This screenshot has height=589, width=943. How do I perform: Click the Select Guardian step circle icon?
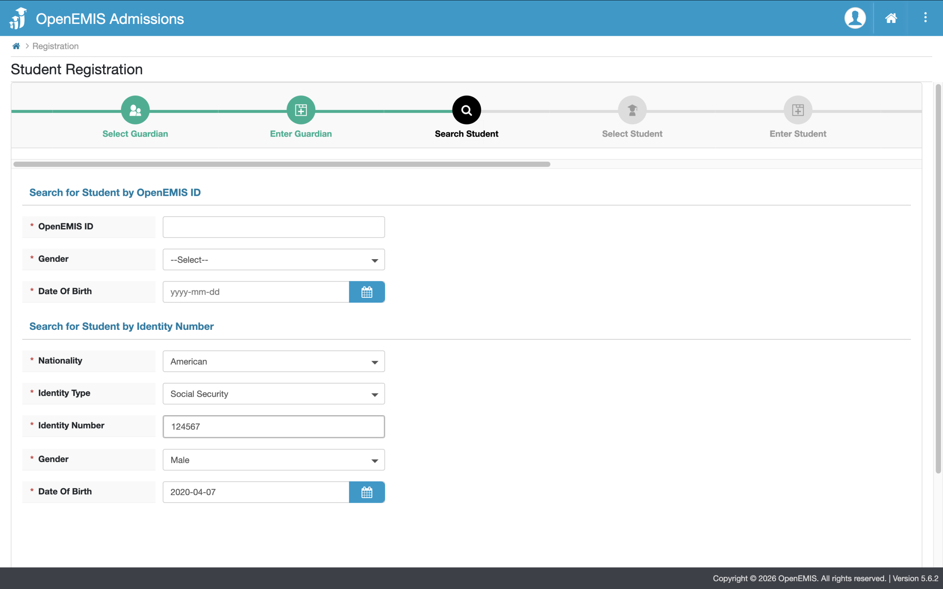click(135, 110)
